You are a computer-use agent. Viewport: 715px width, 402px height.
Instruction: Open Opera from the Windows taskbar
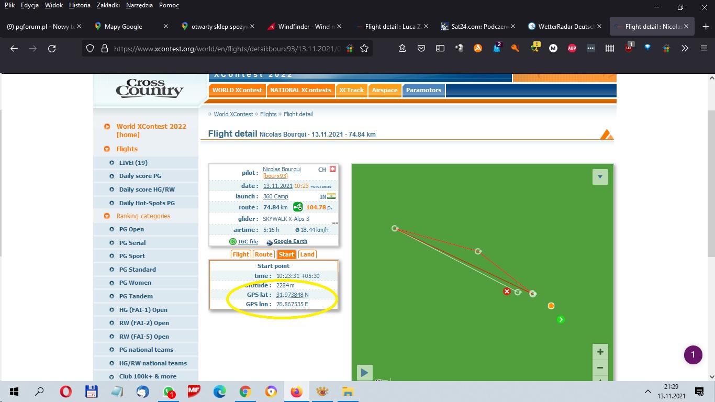click(65, 392)
